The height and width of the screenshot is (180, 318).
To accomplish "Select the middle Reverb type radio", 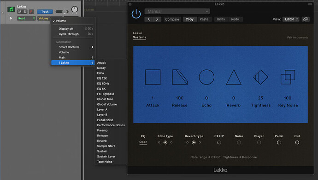I will pyautogui.click(x=194, y=142).
